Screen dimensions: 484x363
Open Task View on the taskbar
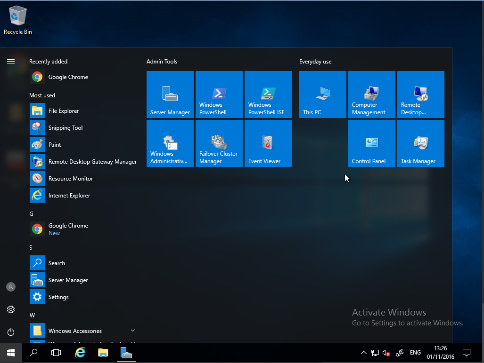56,353
